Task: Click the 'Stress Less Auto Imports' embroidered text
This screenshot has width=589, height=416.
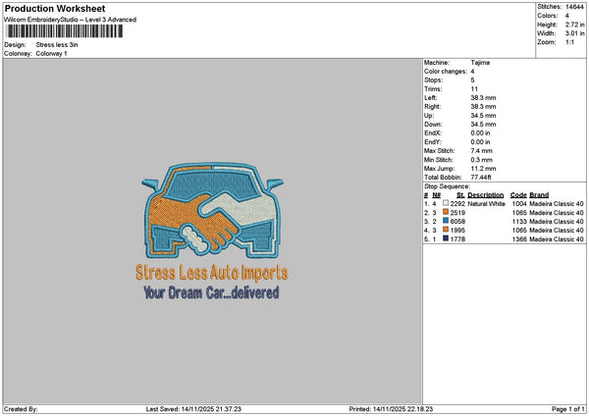Action: coord(212,274)
